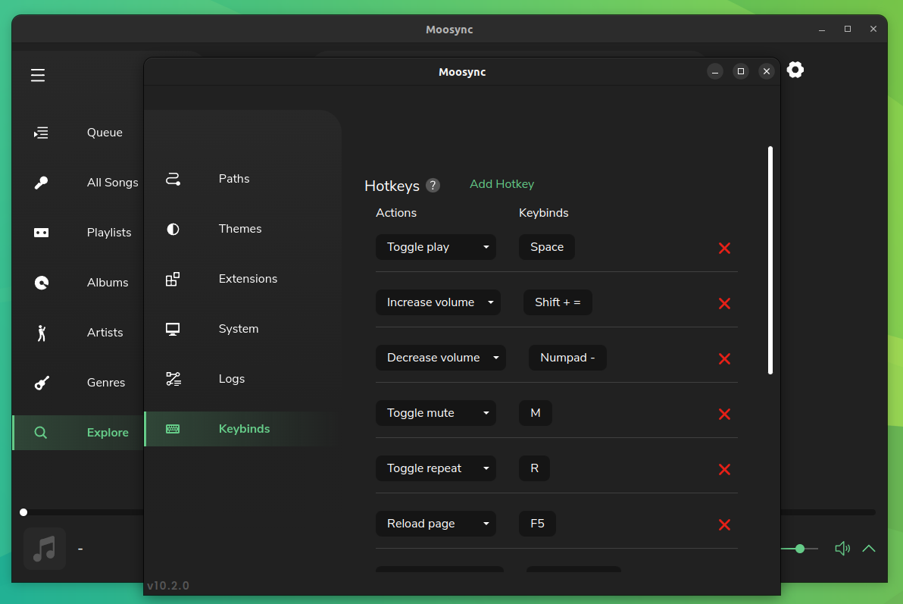Viewport: 903px width, 604px height.
Task: Open the Paths settings section icon
Action: [x=173, y=178]
